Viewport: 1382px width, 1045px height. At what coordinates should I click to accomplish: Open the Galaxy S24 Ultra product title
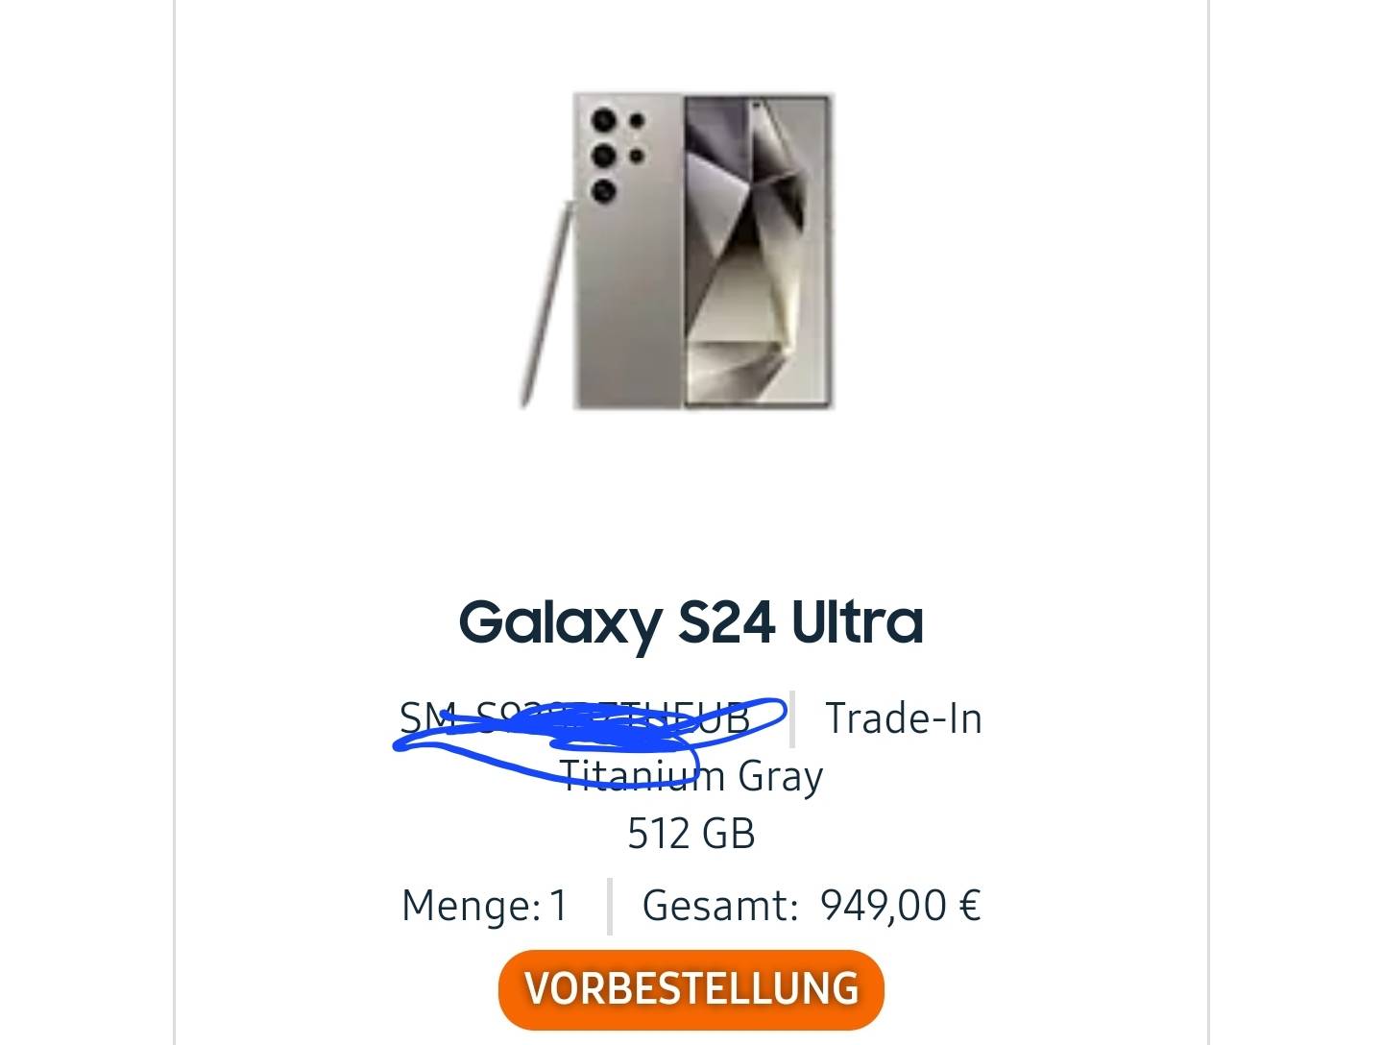pos(691,621)
